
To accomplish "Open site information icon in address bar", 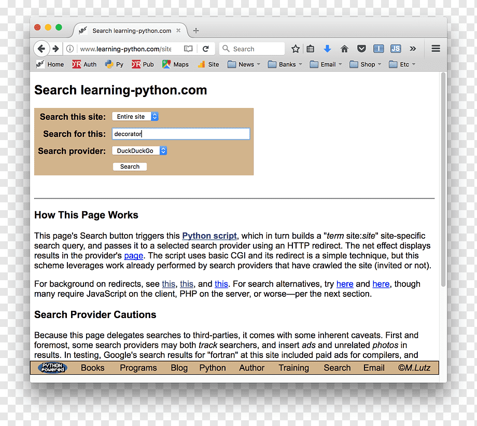I will pyautogui.click(x=70, y=49).
